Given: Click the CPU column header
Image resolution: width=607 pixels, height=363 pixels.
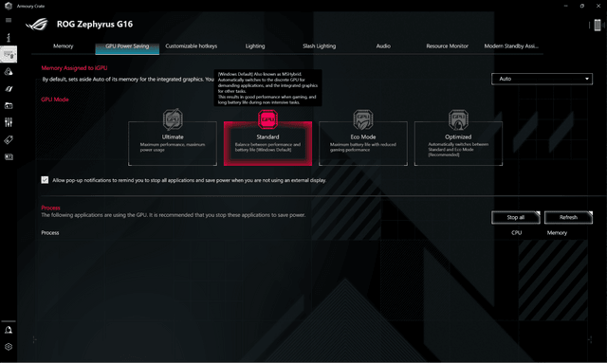Looking at the screenshot, I should pos(516,232).
